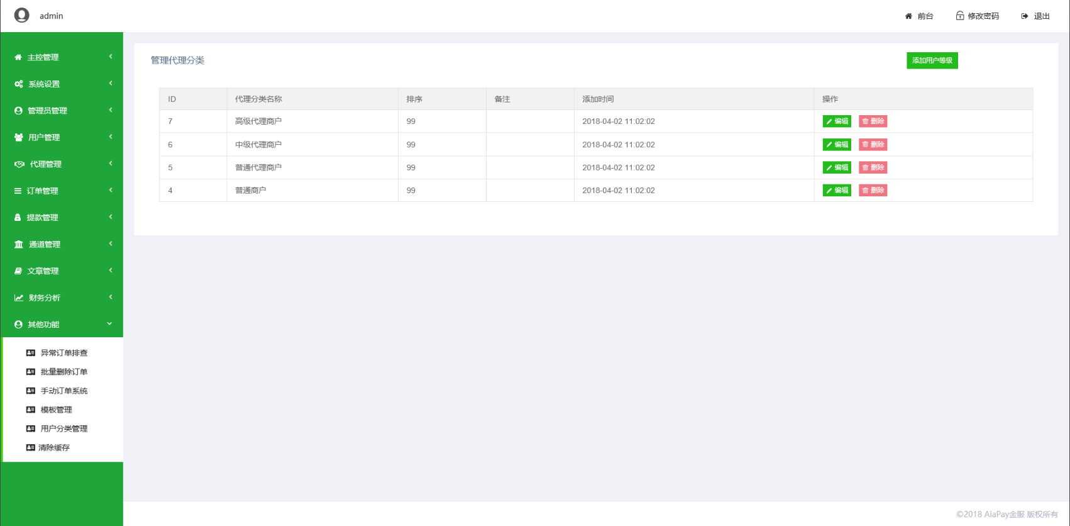Open 用户分类管理 submenu item
This screenshot has height=526, width=1070.
pos(63,428)
